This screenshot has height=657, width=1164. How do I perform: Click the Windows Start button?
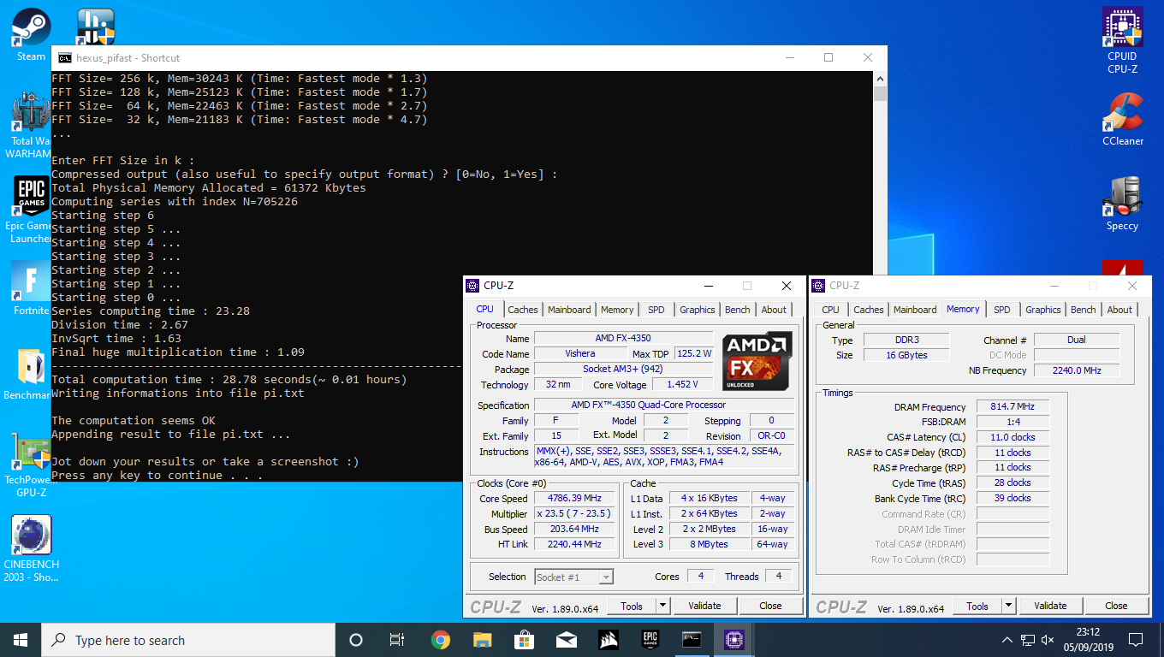21,640
